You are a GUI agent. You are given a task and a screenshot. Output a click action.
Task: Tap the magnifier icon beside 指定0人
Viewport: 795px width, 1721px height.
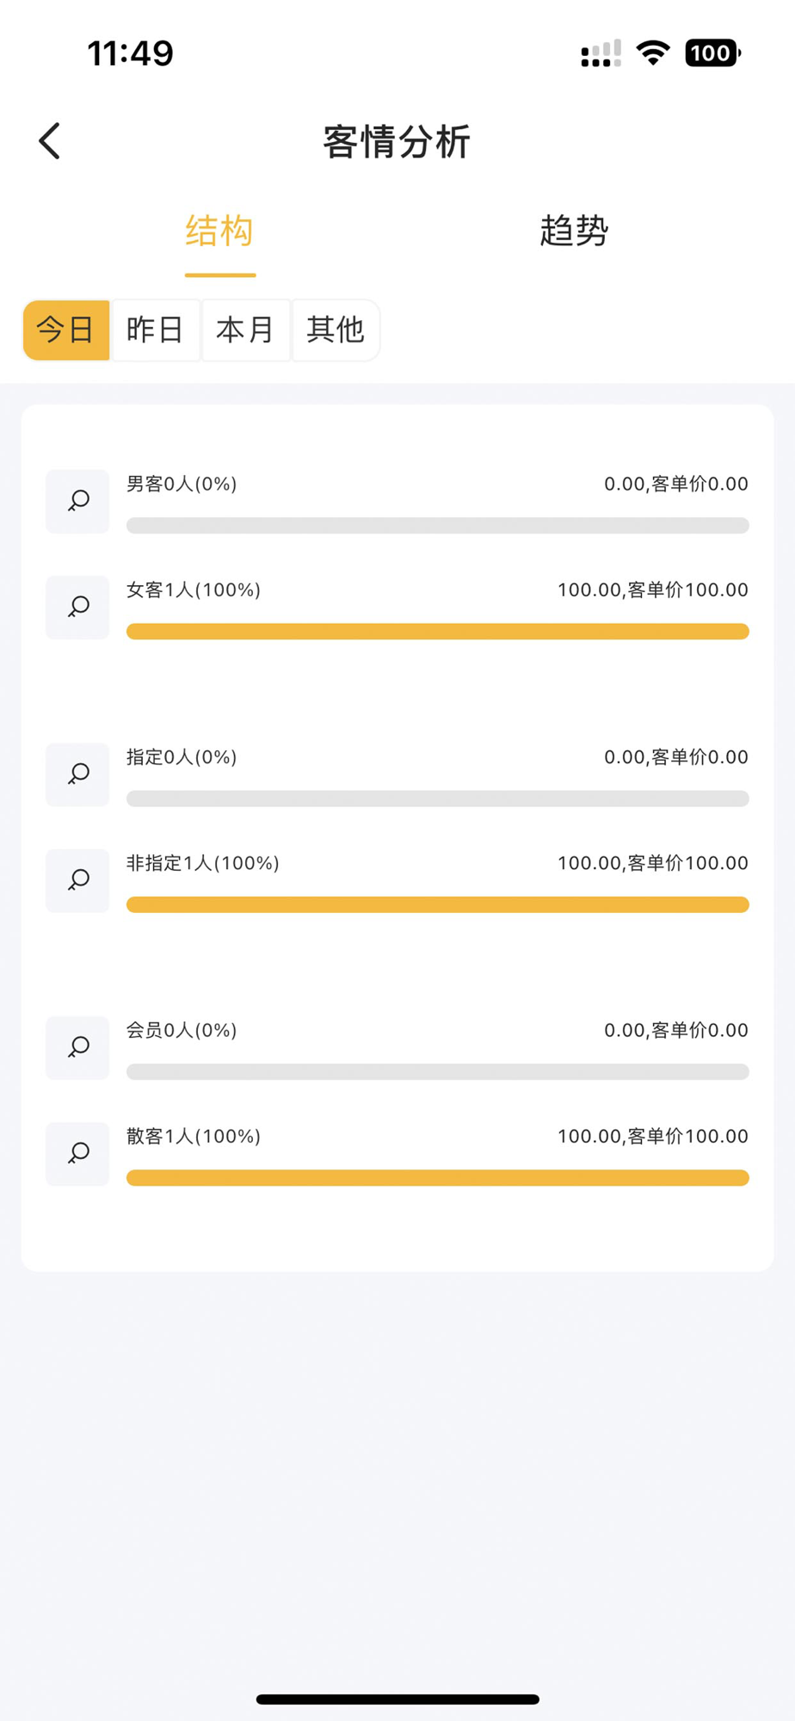(77, 774)
